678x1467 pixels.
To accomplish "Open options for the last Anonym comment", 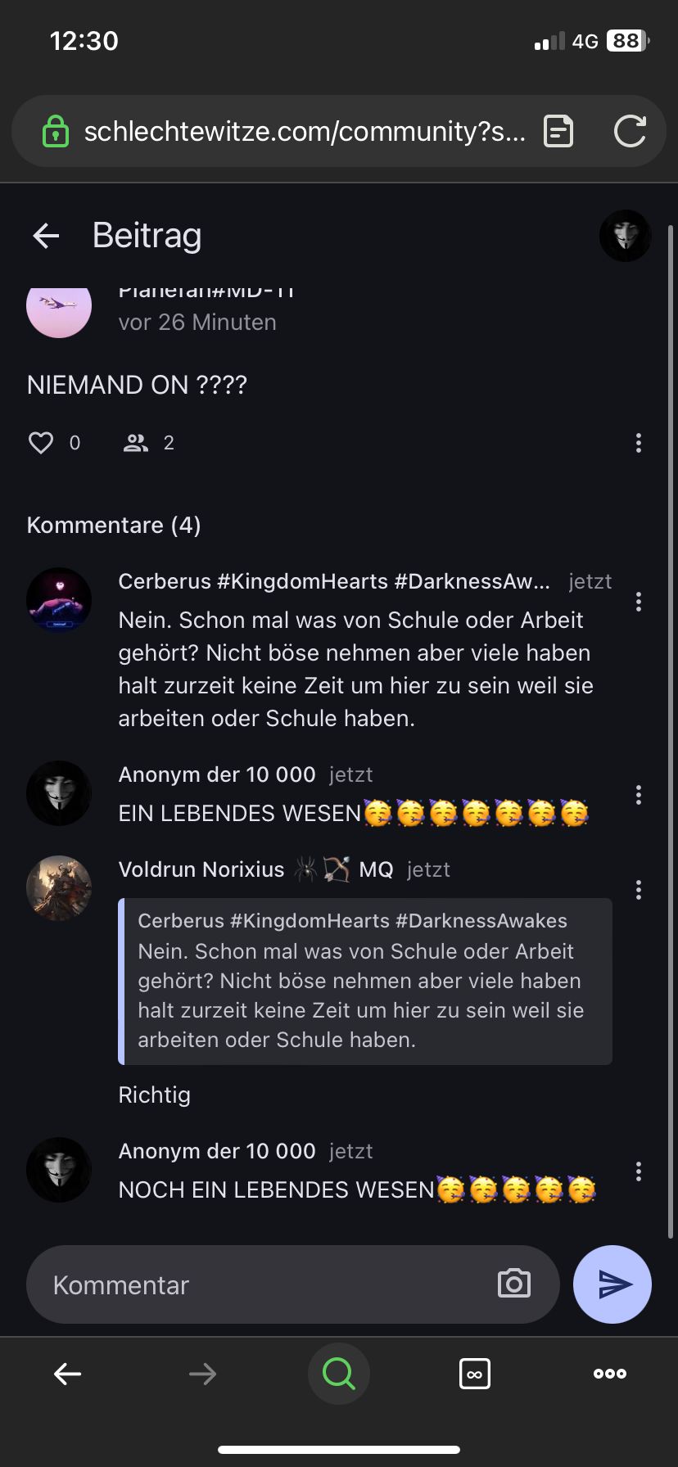I will [x=638, y=1171].
